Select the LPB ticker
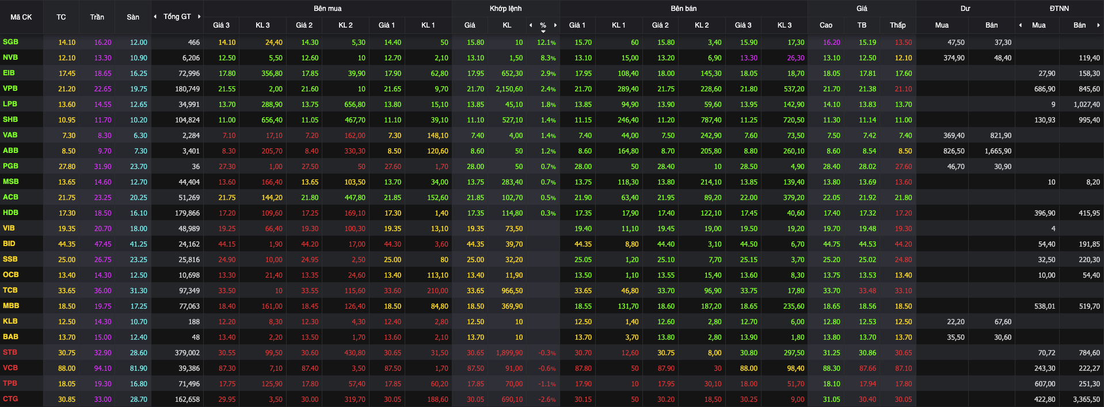 pos(10,104)
